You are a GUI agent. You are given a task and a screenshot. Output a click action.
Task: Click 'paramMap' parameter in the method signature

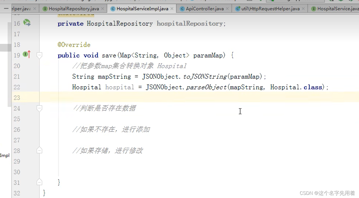pyautogui.click(x=208, y=55)
